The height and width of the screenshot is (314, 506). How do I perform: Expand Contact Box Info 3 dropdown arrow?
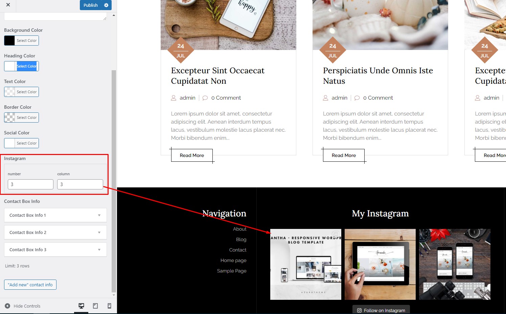click(x=99, y=250)
